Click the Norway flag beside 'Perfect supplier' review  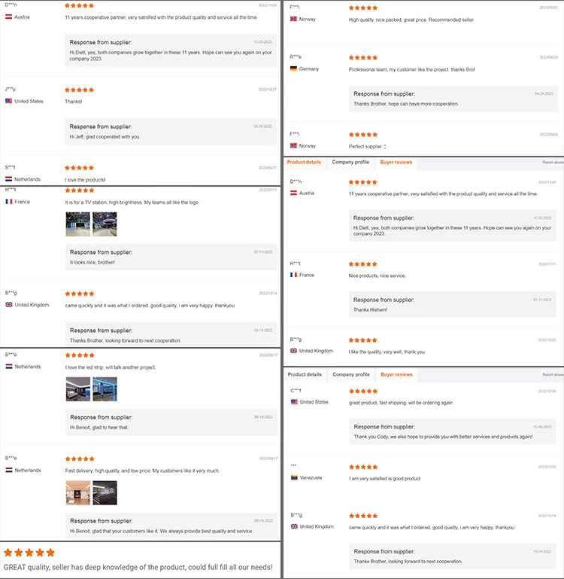(293, 145)
